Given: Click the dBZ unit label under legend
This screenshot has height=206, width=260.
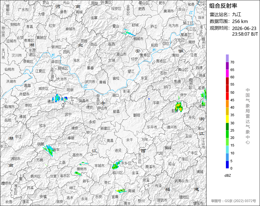Looking at the screenshot, I should 227,175.
